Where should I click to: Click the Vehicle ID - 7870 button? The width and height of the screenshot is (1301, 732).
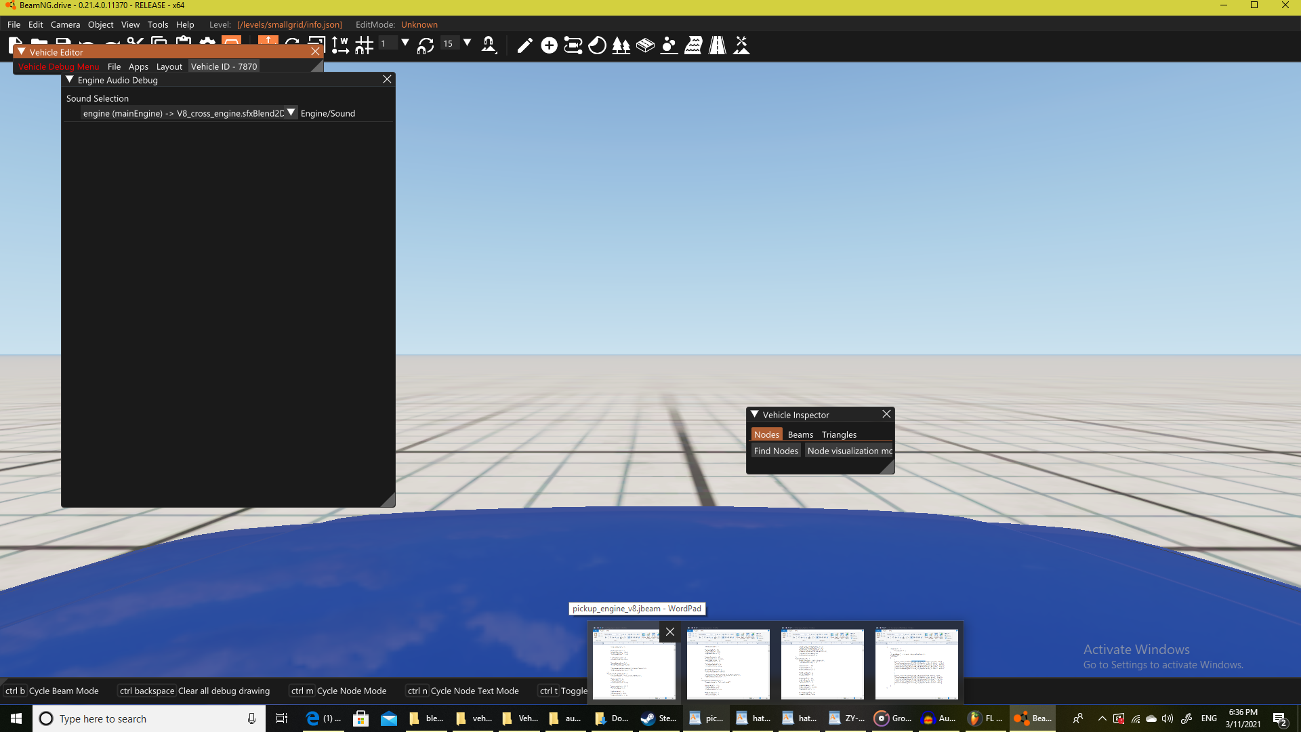[x=224, y=66]
